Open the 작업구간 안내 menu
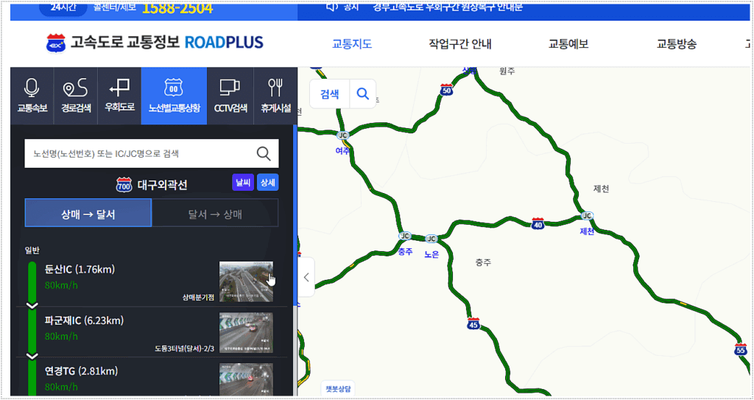 (x=459, y=44)
